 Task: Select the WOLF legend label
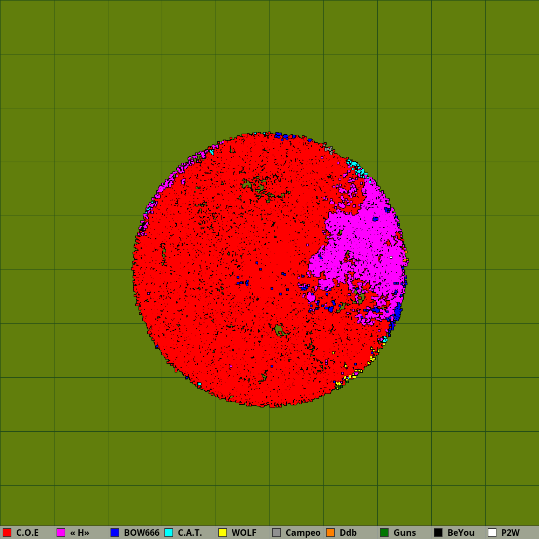pos(244,533)
